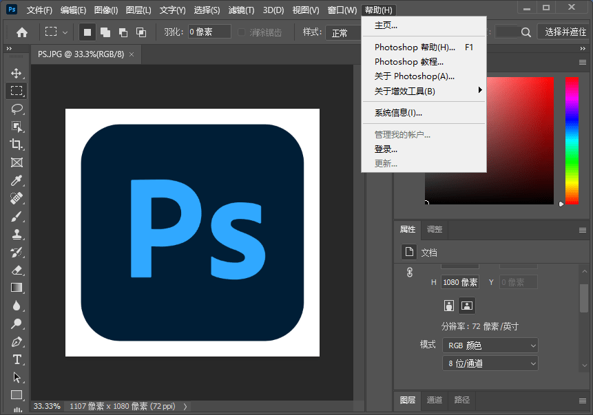
Task: Choose 关于 Photoshop(A)... entry
Action: click(x=424, y=76)
